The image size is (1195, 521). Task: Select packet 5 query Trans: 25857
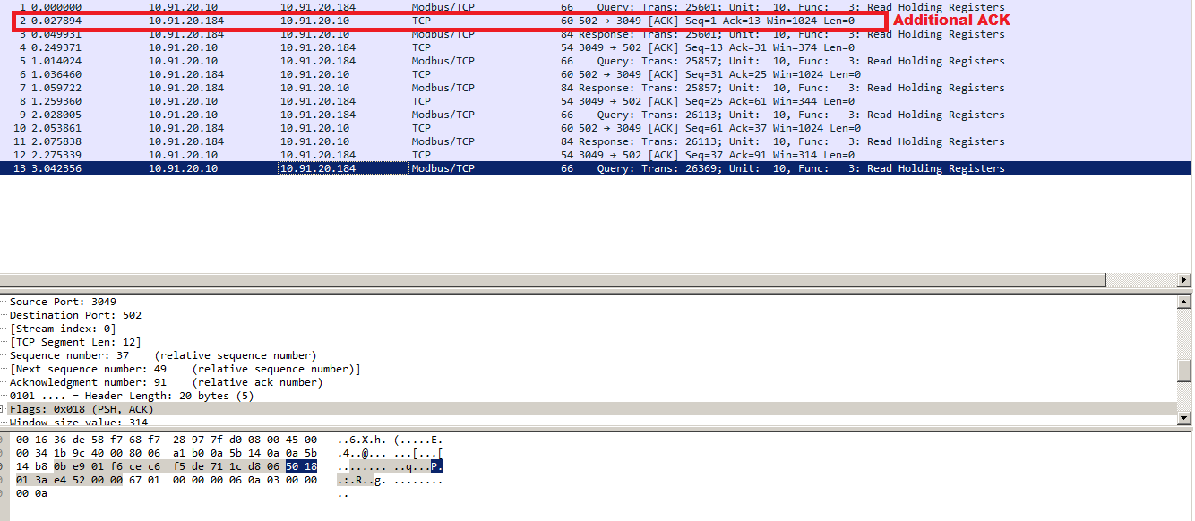pyautogui.click(x=595, y=61)
